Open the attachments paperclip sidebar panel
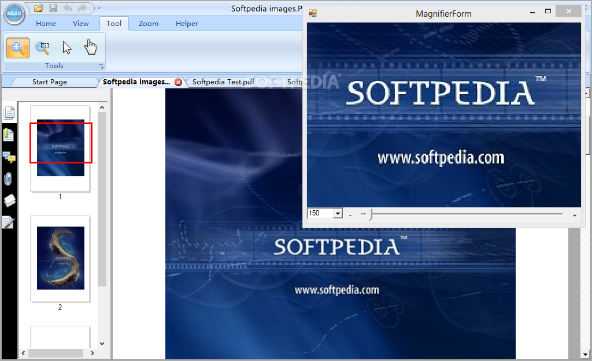The image size is (592, 361). tap(8, 179)
